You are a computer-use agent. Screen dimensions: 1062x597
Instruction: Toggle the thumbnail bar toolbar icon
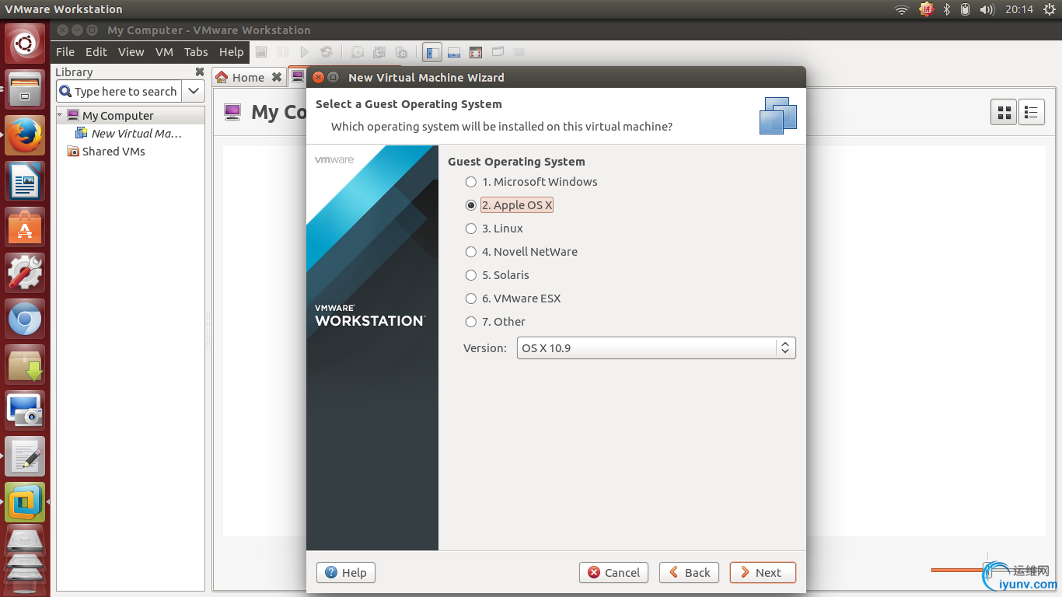click(454, 52)
